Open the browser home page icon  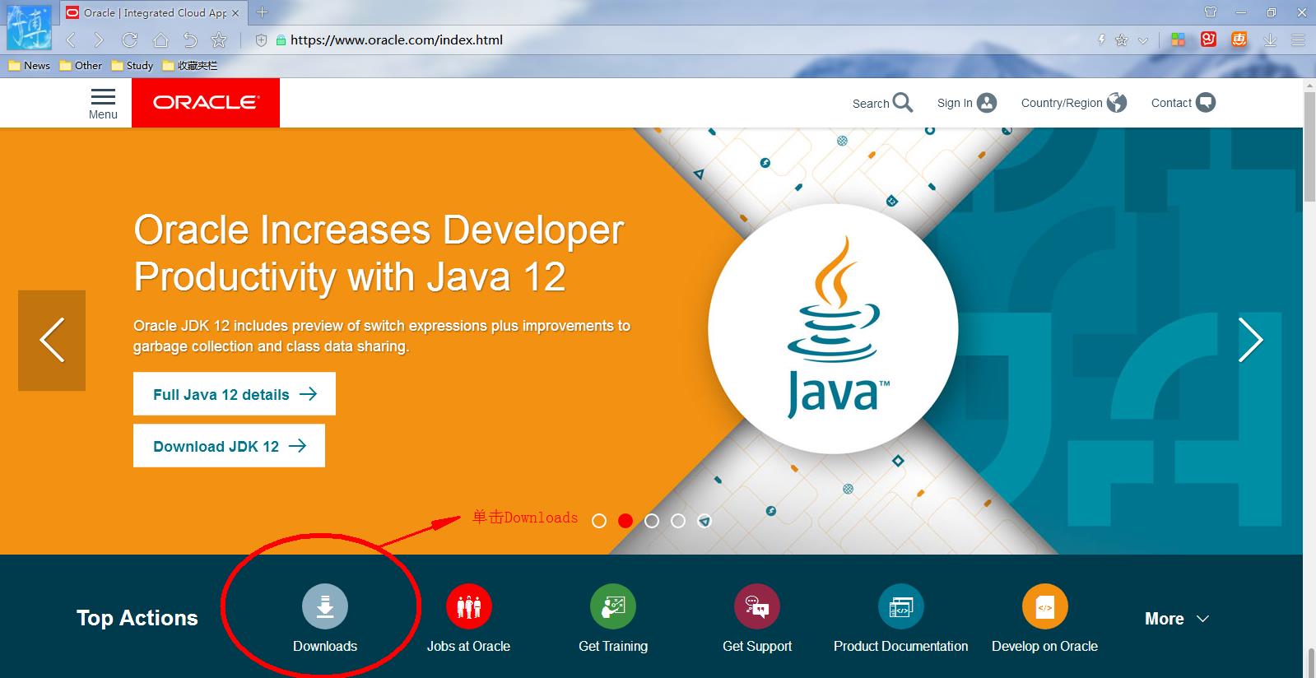(x=160, y=39)
